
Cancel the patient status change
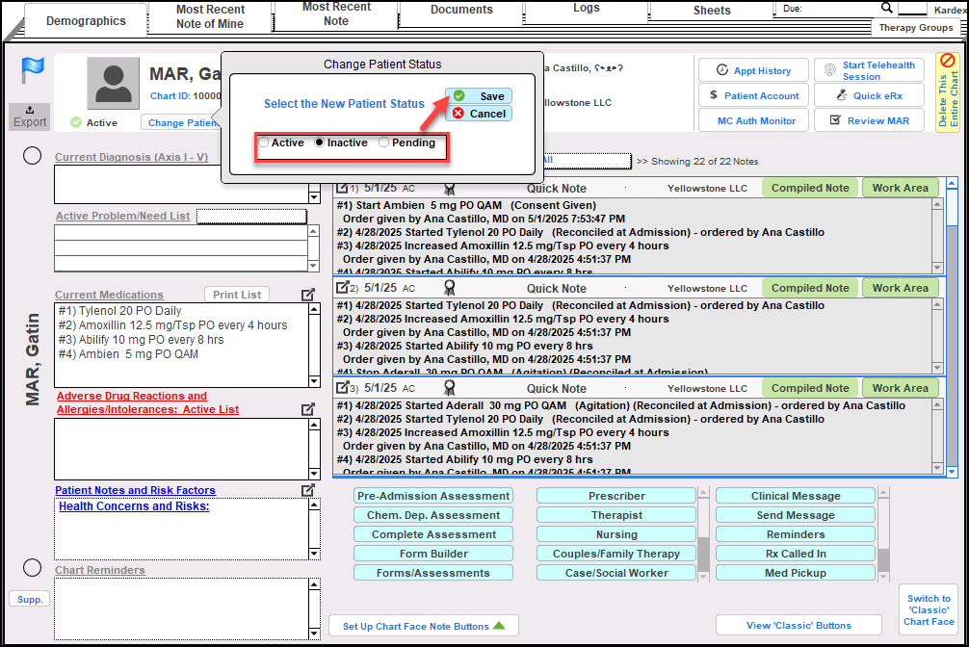pyautogui.click(x=479, y=114)
